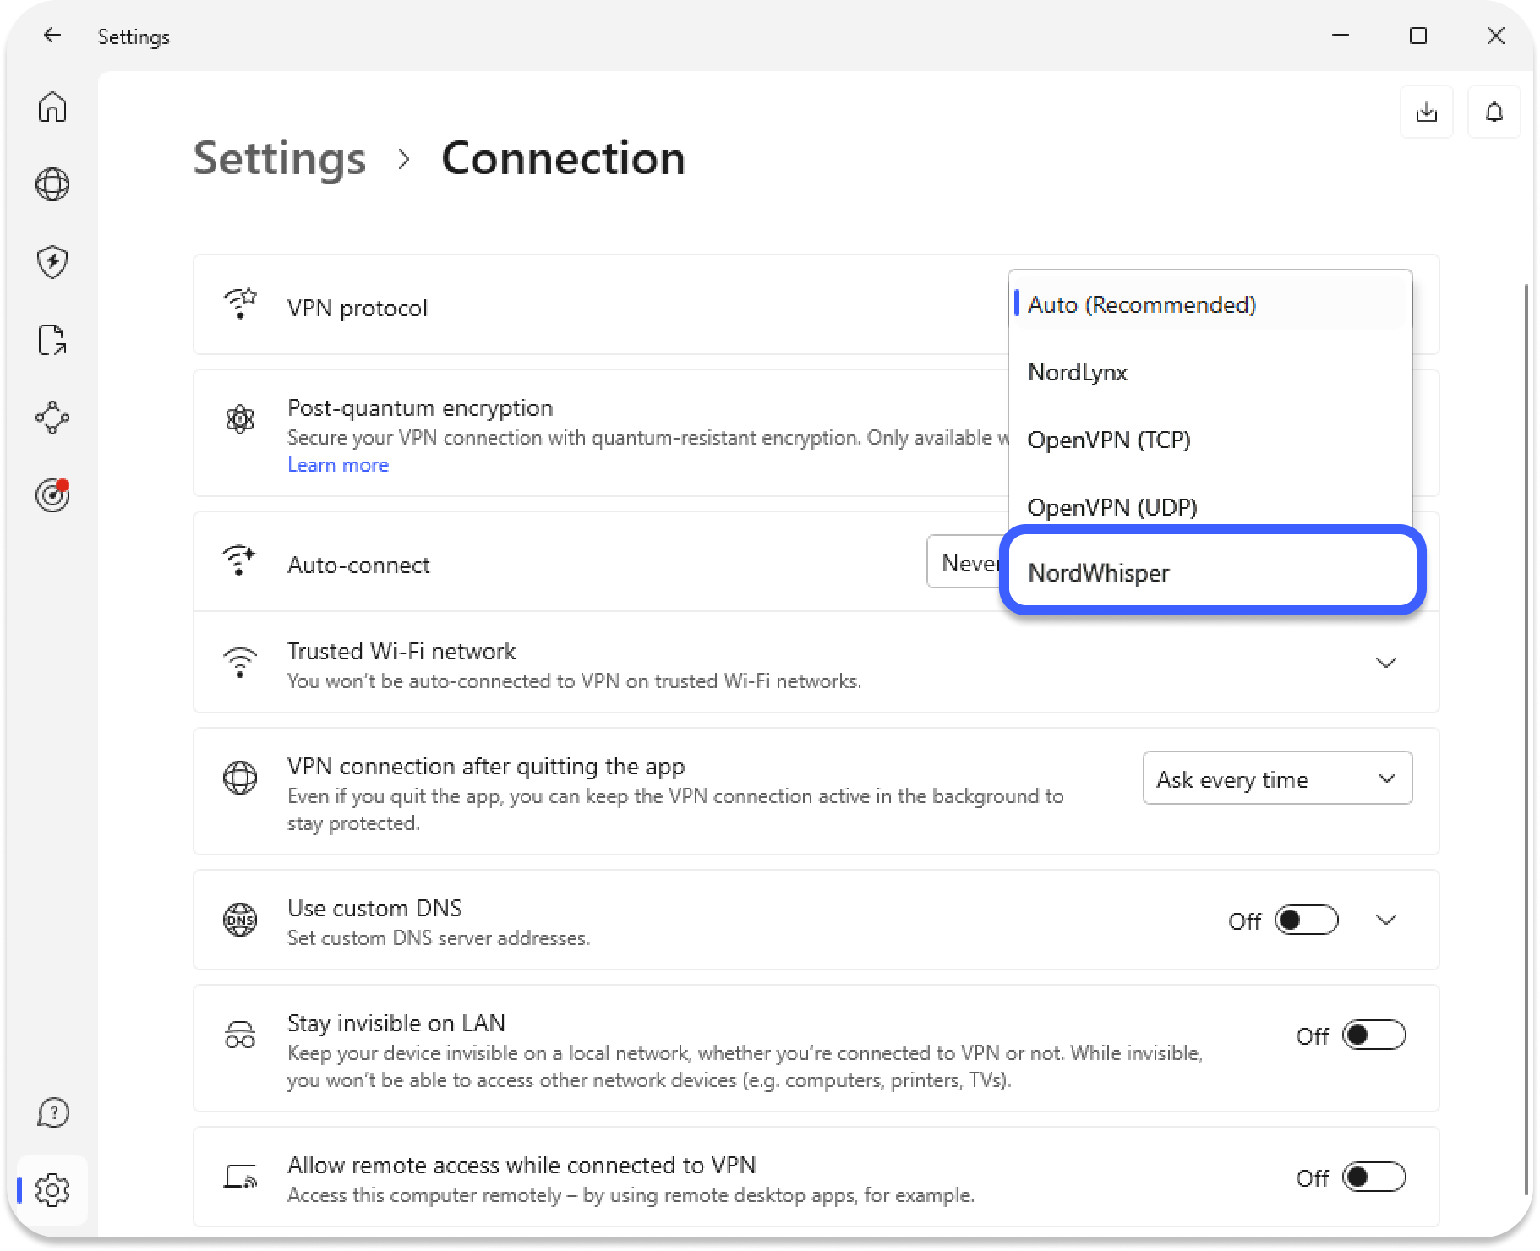Open the Meshnet icon in sidebar

pos(52,418)
